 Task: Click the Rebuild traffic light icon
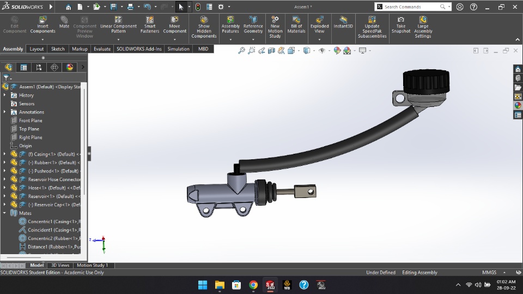198,7
